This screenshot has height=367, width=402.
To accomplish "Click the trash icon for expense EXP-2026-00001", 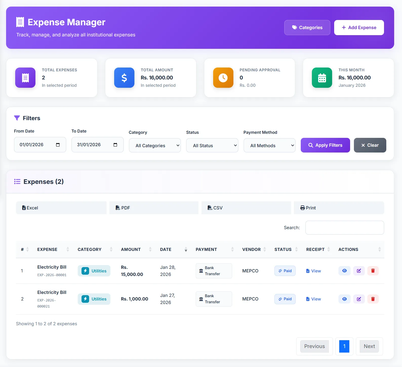I will point(373,271).
